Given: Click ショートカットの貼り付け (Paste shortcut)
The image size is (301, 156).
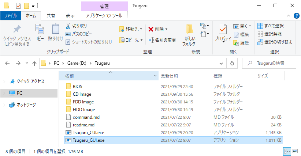Looking at the screenshot, I should pos(89,42).
